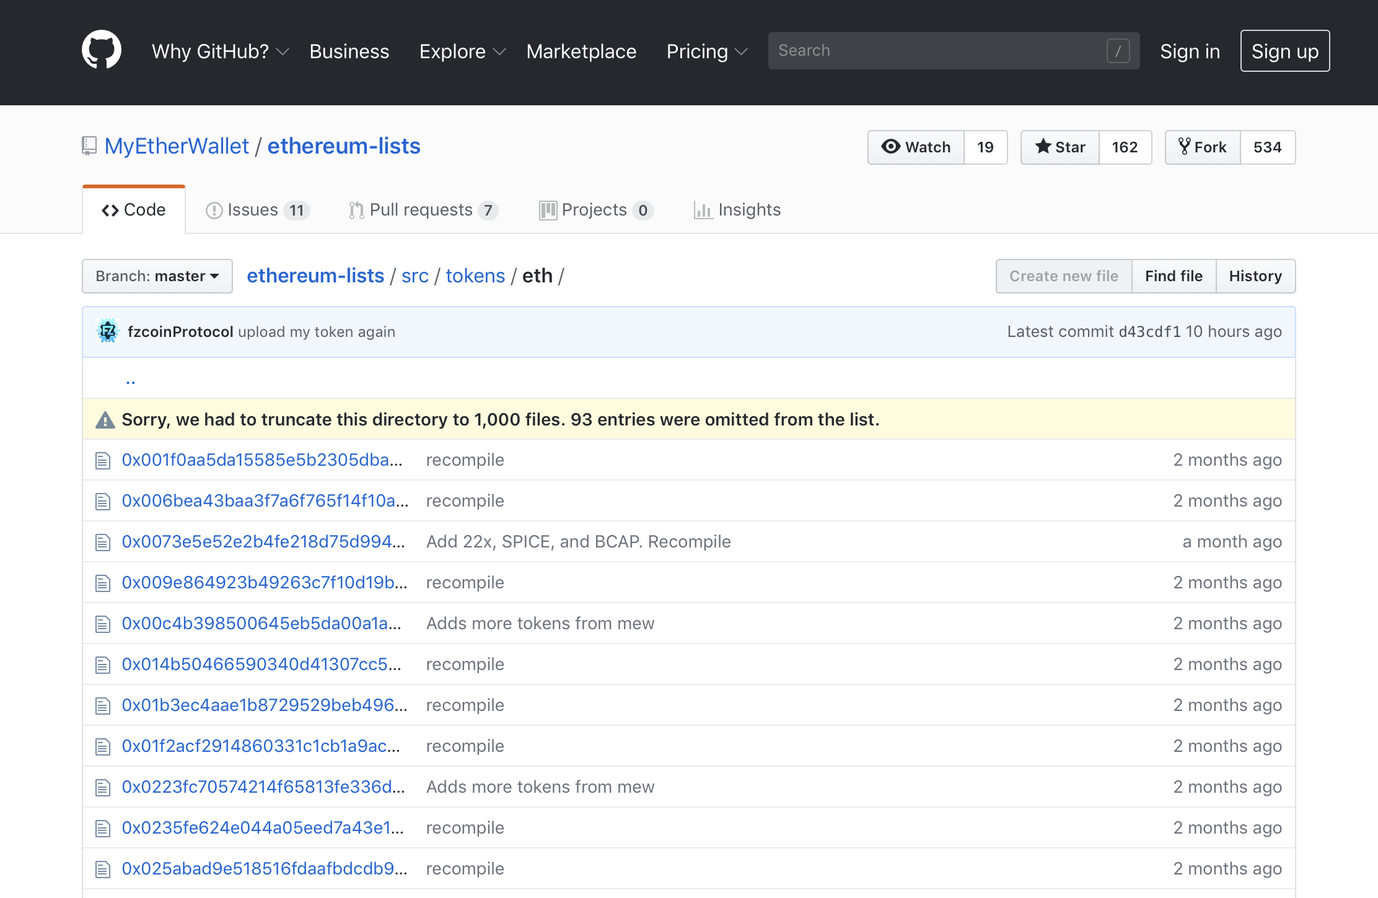Open the tokens breadcrumb link
This screenshot has width=1378, height=898.
pos(475,276)
